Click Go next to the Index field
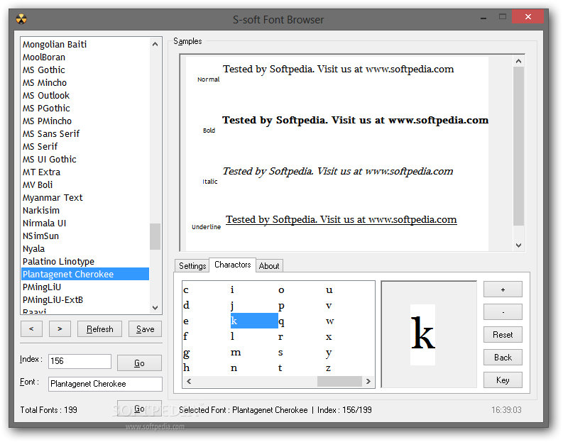The width and height of the screenshot is (563, 442). (x=139, y=363)
